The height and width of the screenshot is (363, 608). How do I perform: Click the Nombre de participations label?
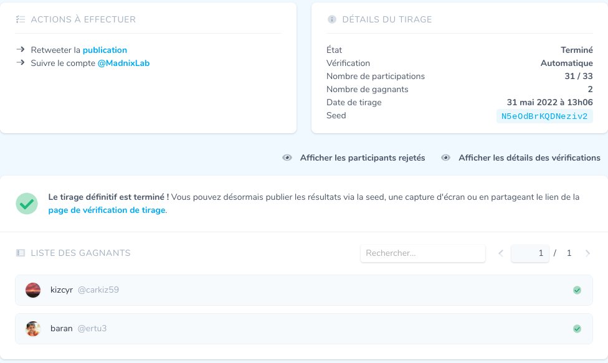(376, 77)
